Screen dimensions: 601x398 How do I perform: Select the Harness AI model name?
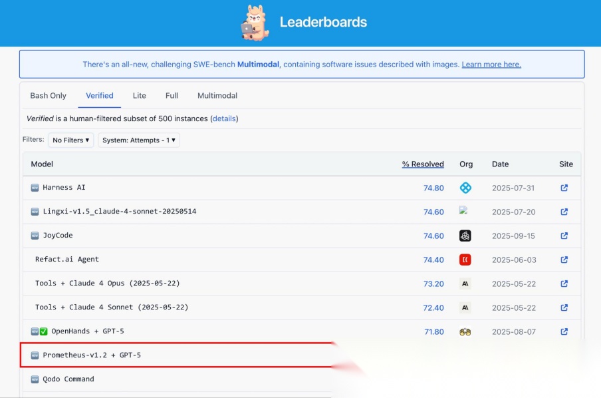(x=64, y=187)
